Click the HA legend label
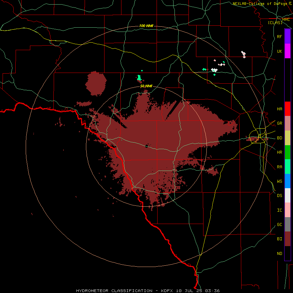 click(279, 109)
